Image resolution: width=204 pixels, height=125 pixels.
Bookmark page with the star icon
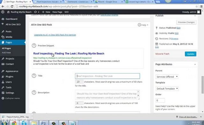(196, 6)
